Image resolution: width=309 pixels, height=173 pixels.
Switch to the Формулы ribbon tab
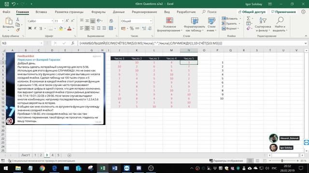pyautogui.click(x=98, y=12)
